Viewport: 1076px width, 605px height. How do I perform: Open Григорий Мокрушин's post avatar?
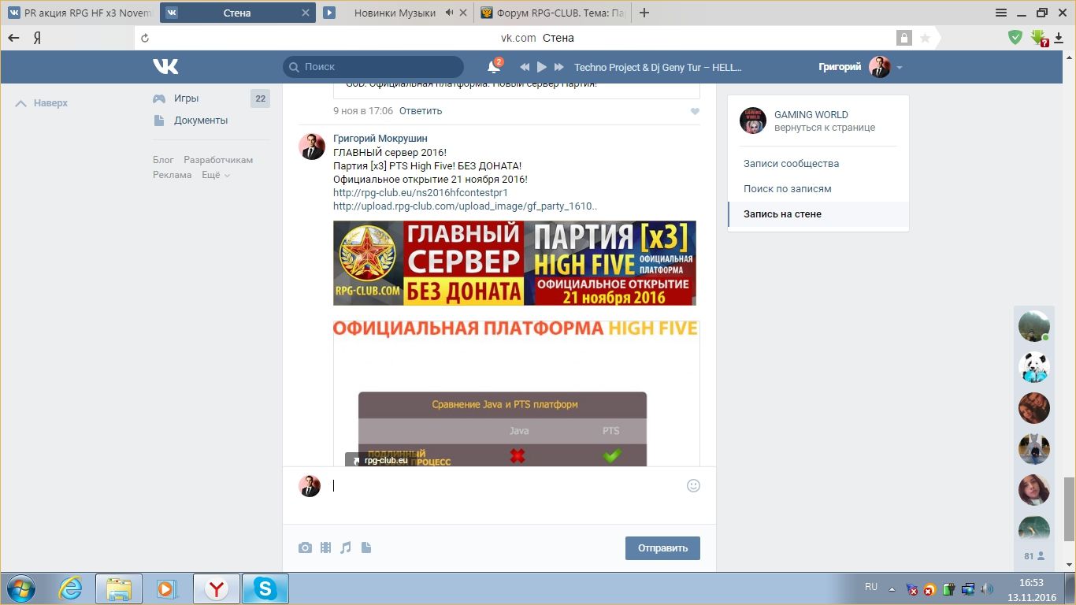click(x=312, y=147)
